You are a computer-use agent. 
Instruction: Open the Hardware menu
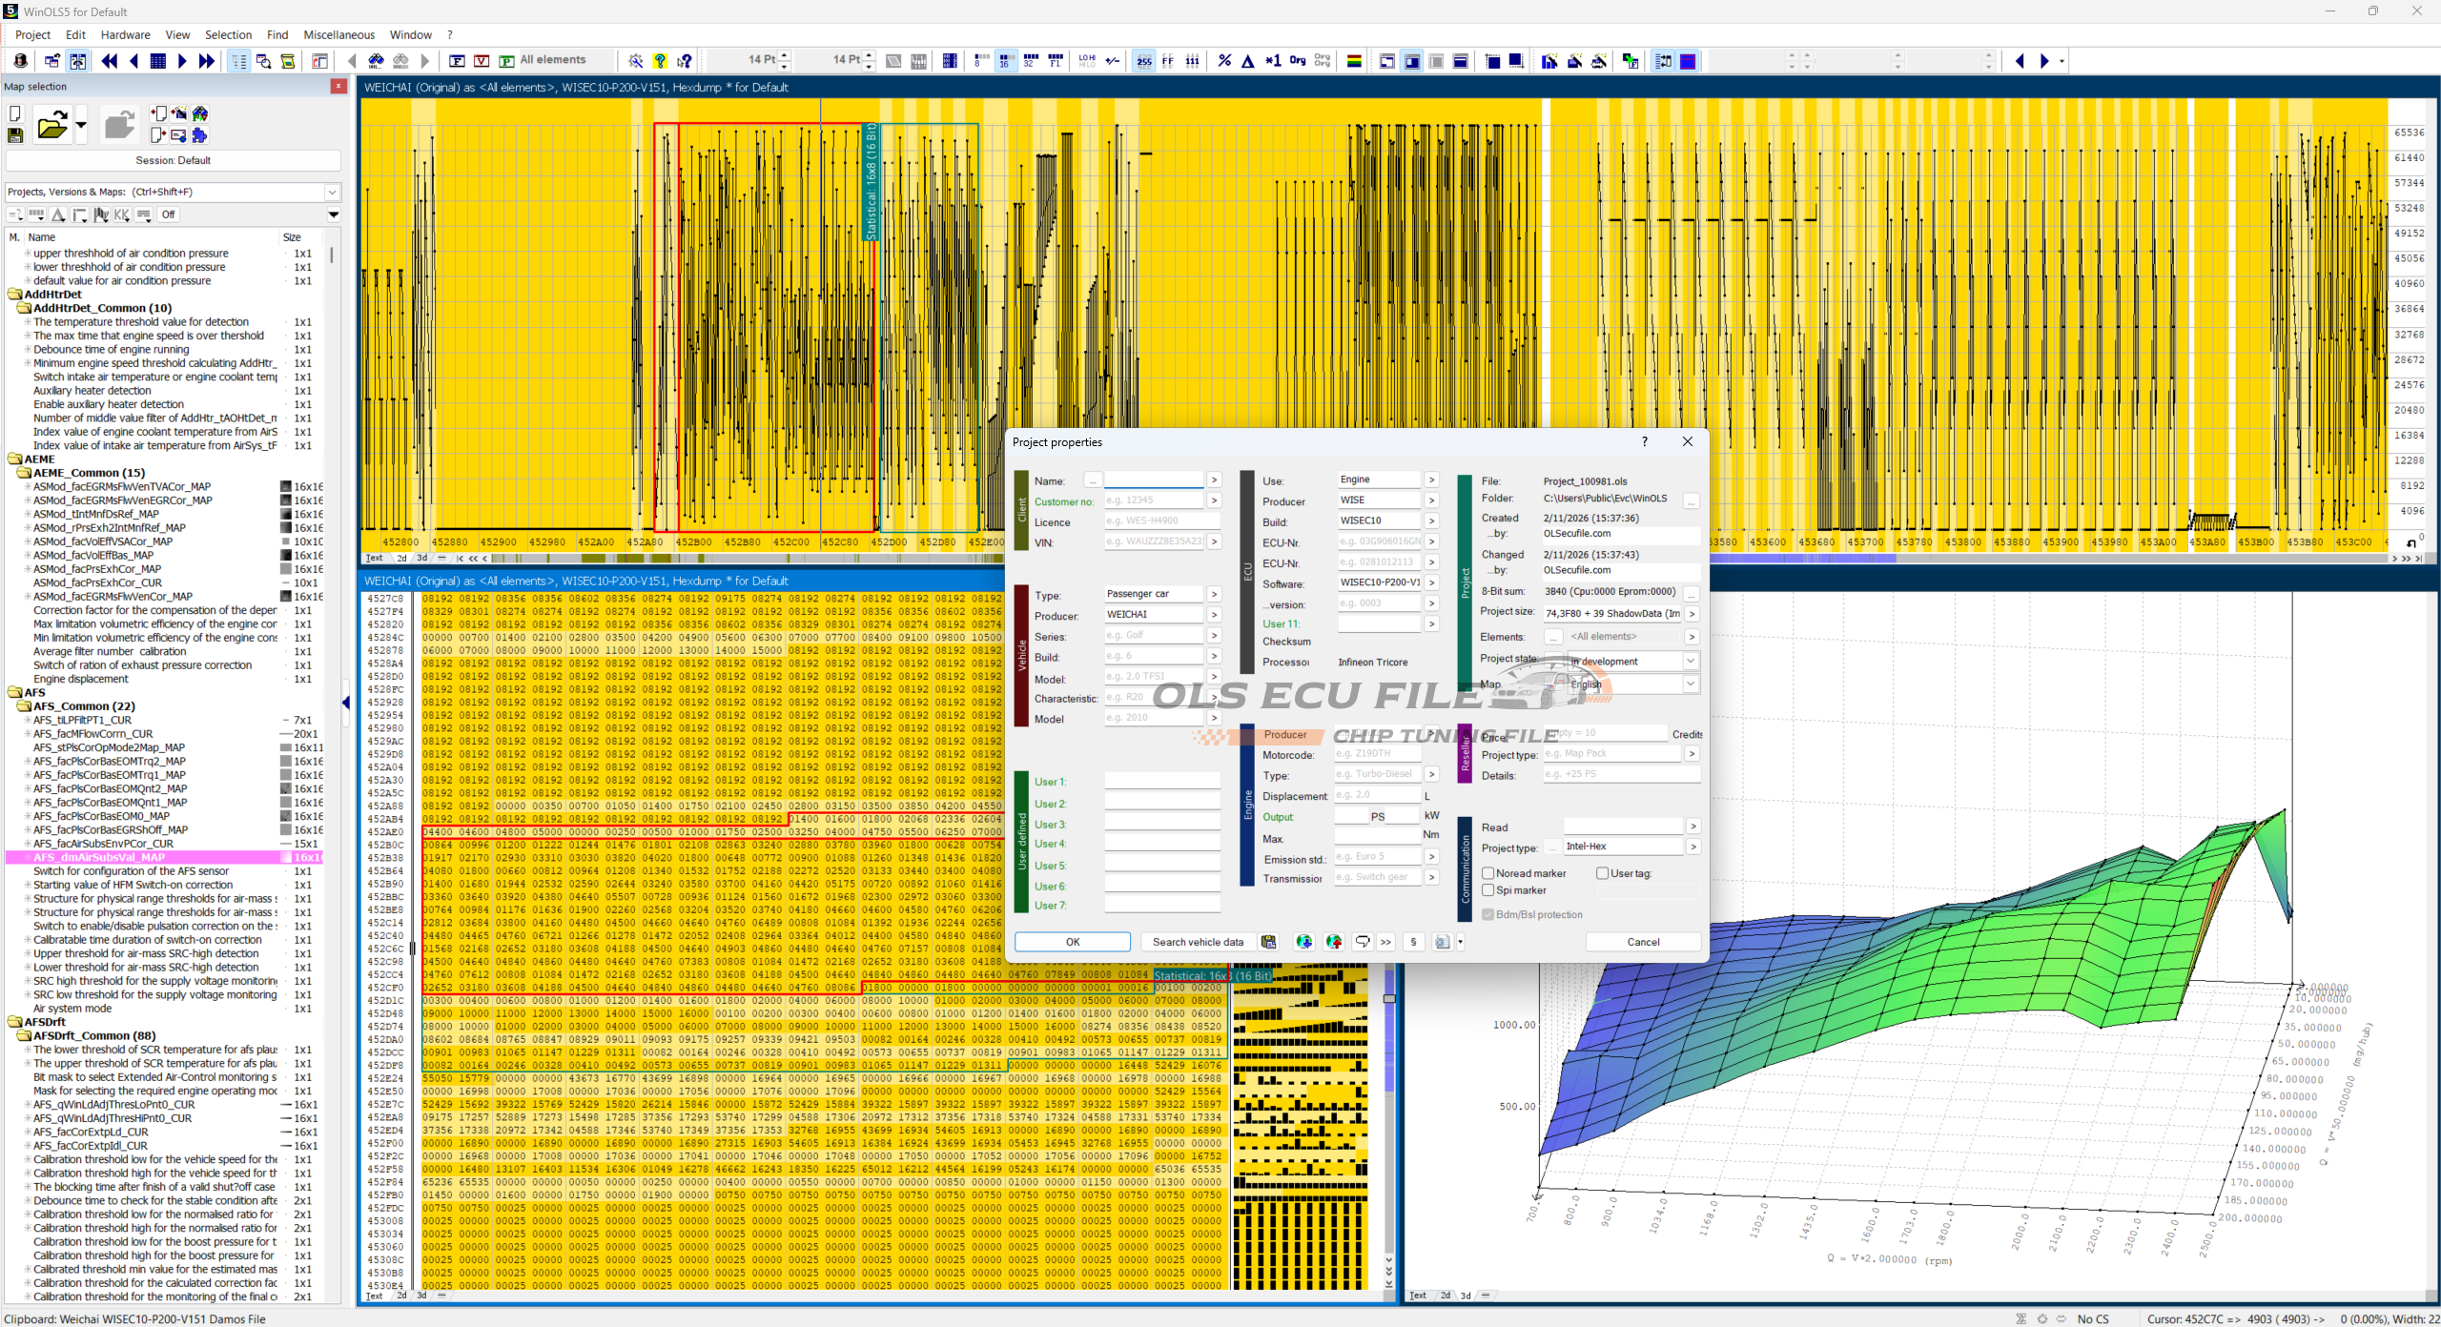tap(125, 34)
